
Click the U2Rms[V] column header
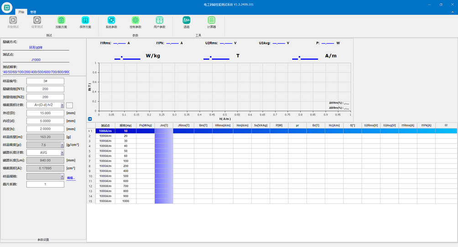pos(371,126)
